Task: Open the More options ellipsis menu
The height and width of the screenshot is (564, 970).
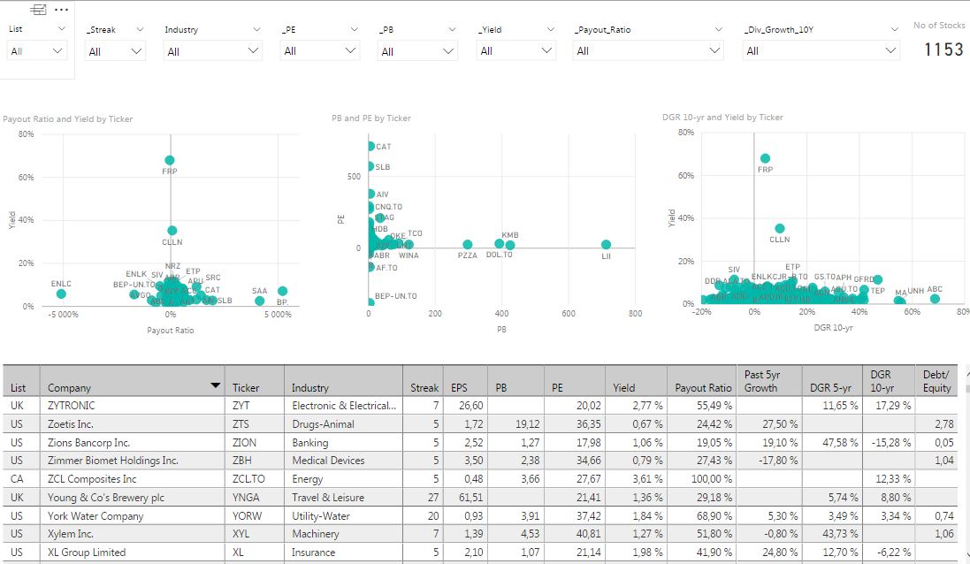Action: tap(61, 9)
